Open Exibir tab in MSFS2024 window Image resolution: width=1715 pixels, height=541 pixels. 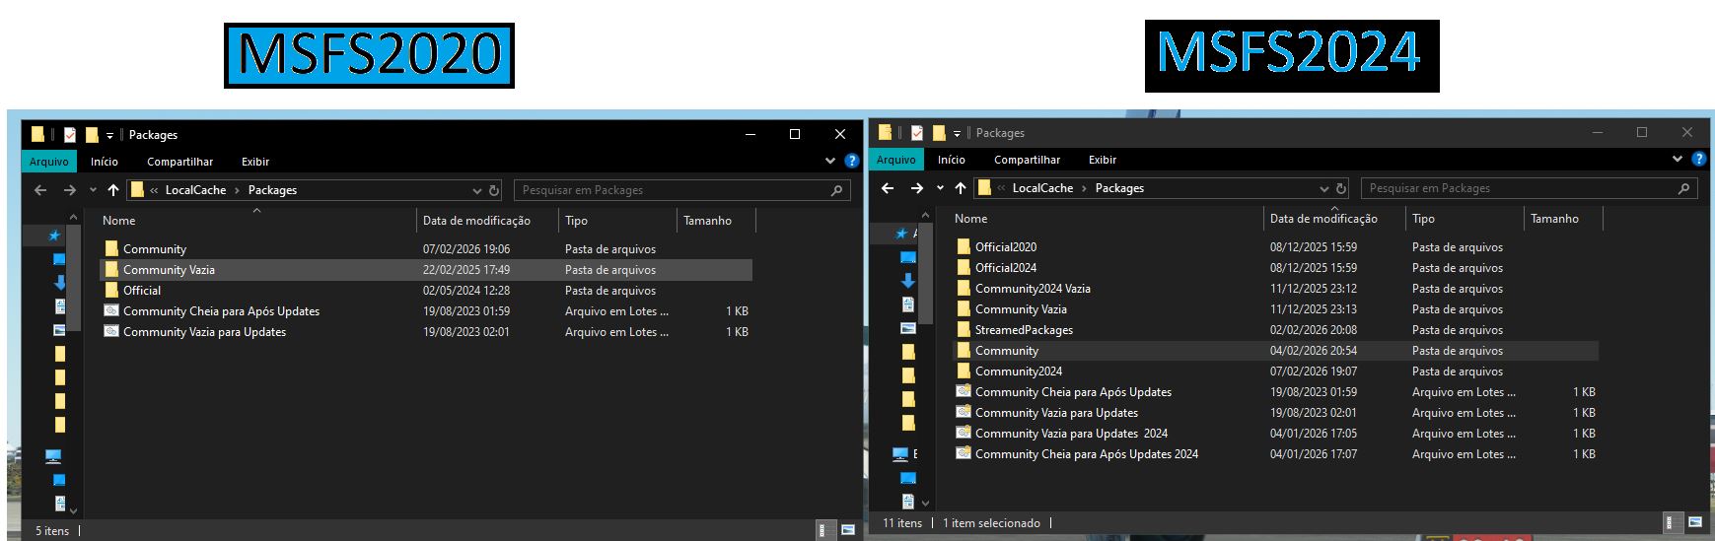point(1103,160)
